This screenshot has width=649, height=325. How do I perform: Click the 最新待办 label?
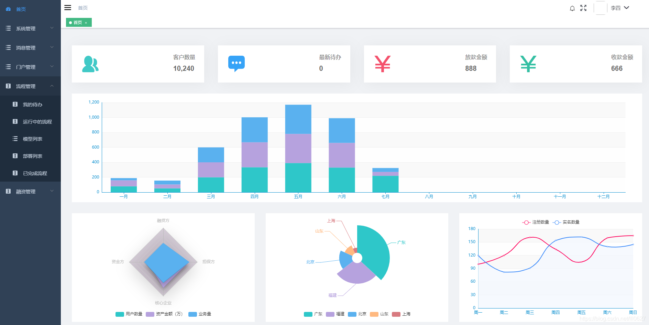tap(330, 57)
